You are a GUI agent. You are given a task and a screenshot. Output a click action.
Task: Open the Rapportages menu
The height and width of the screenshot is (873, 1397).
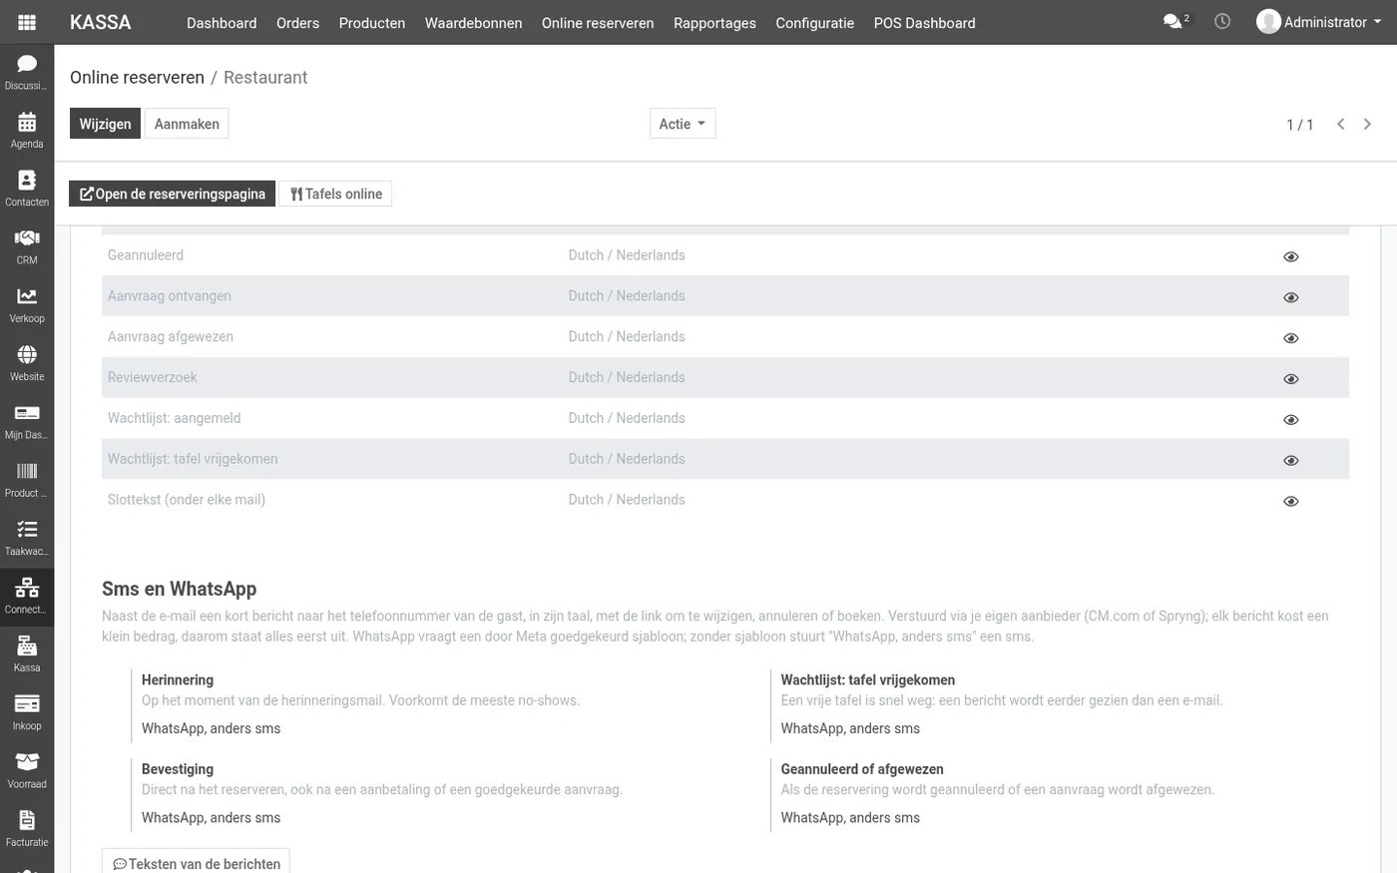[x=714, y=23]
